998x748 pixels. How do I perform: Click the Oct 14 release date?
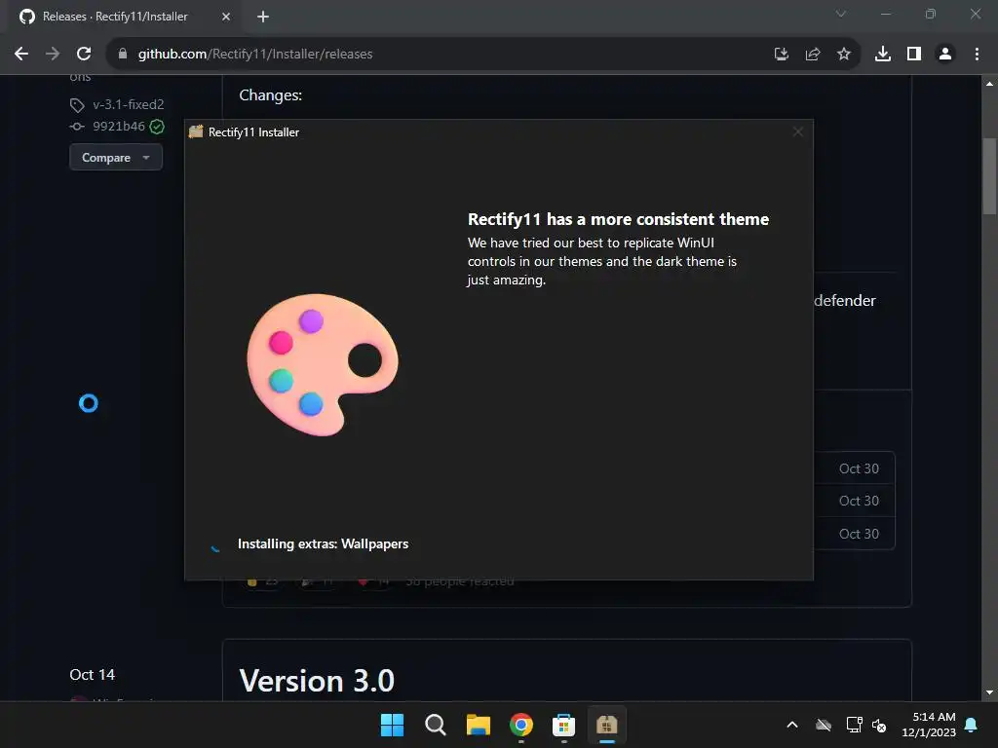pyautogui.click(x=93, y=675)
